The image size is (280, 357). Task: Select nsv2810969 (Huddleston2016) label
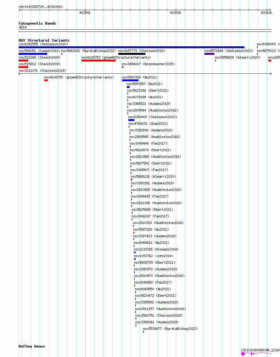tap(157, 189)
